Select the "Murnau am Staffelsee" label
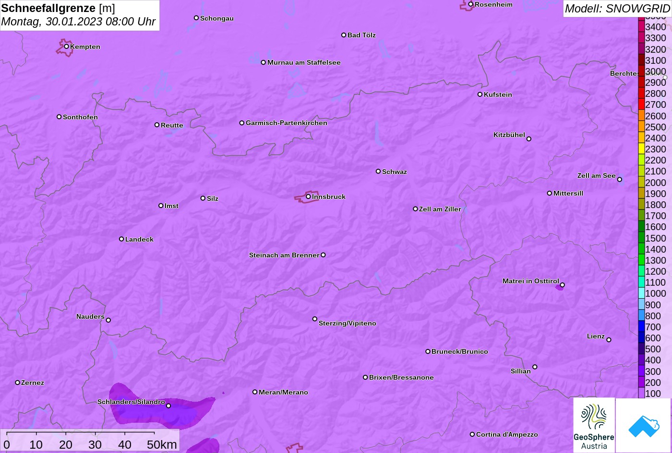This screenshot has width=672, height=453. [x=304, y=62]
